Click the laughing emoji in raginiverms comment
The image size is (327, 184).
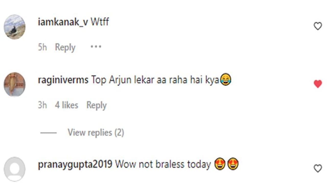(226, 80)
